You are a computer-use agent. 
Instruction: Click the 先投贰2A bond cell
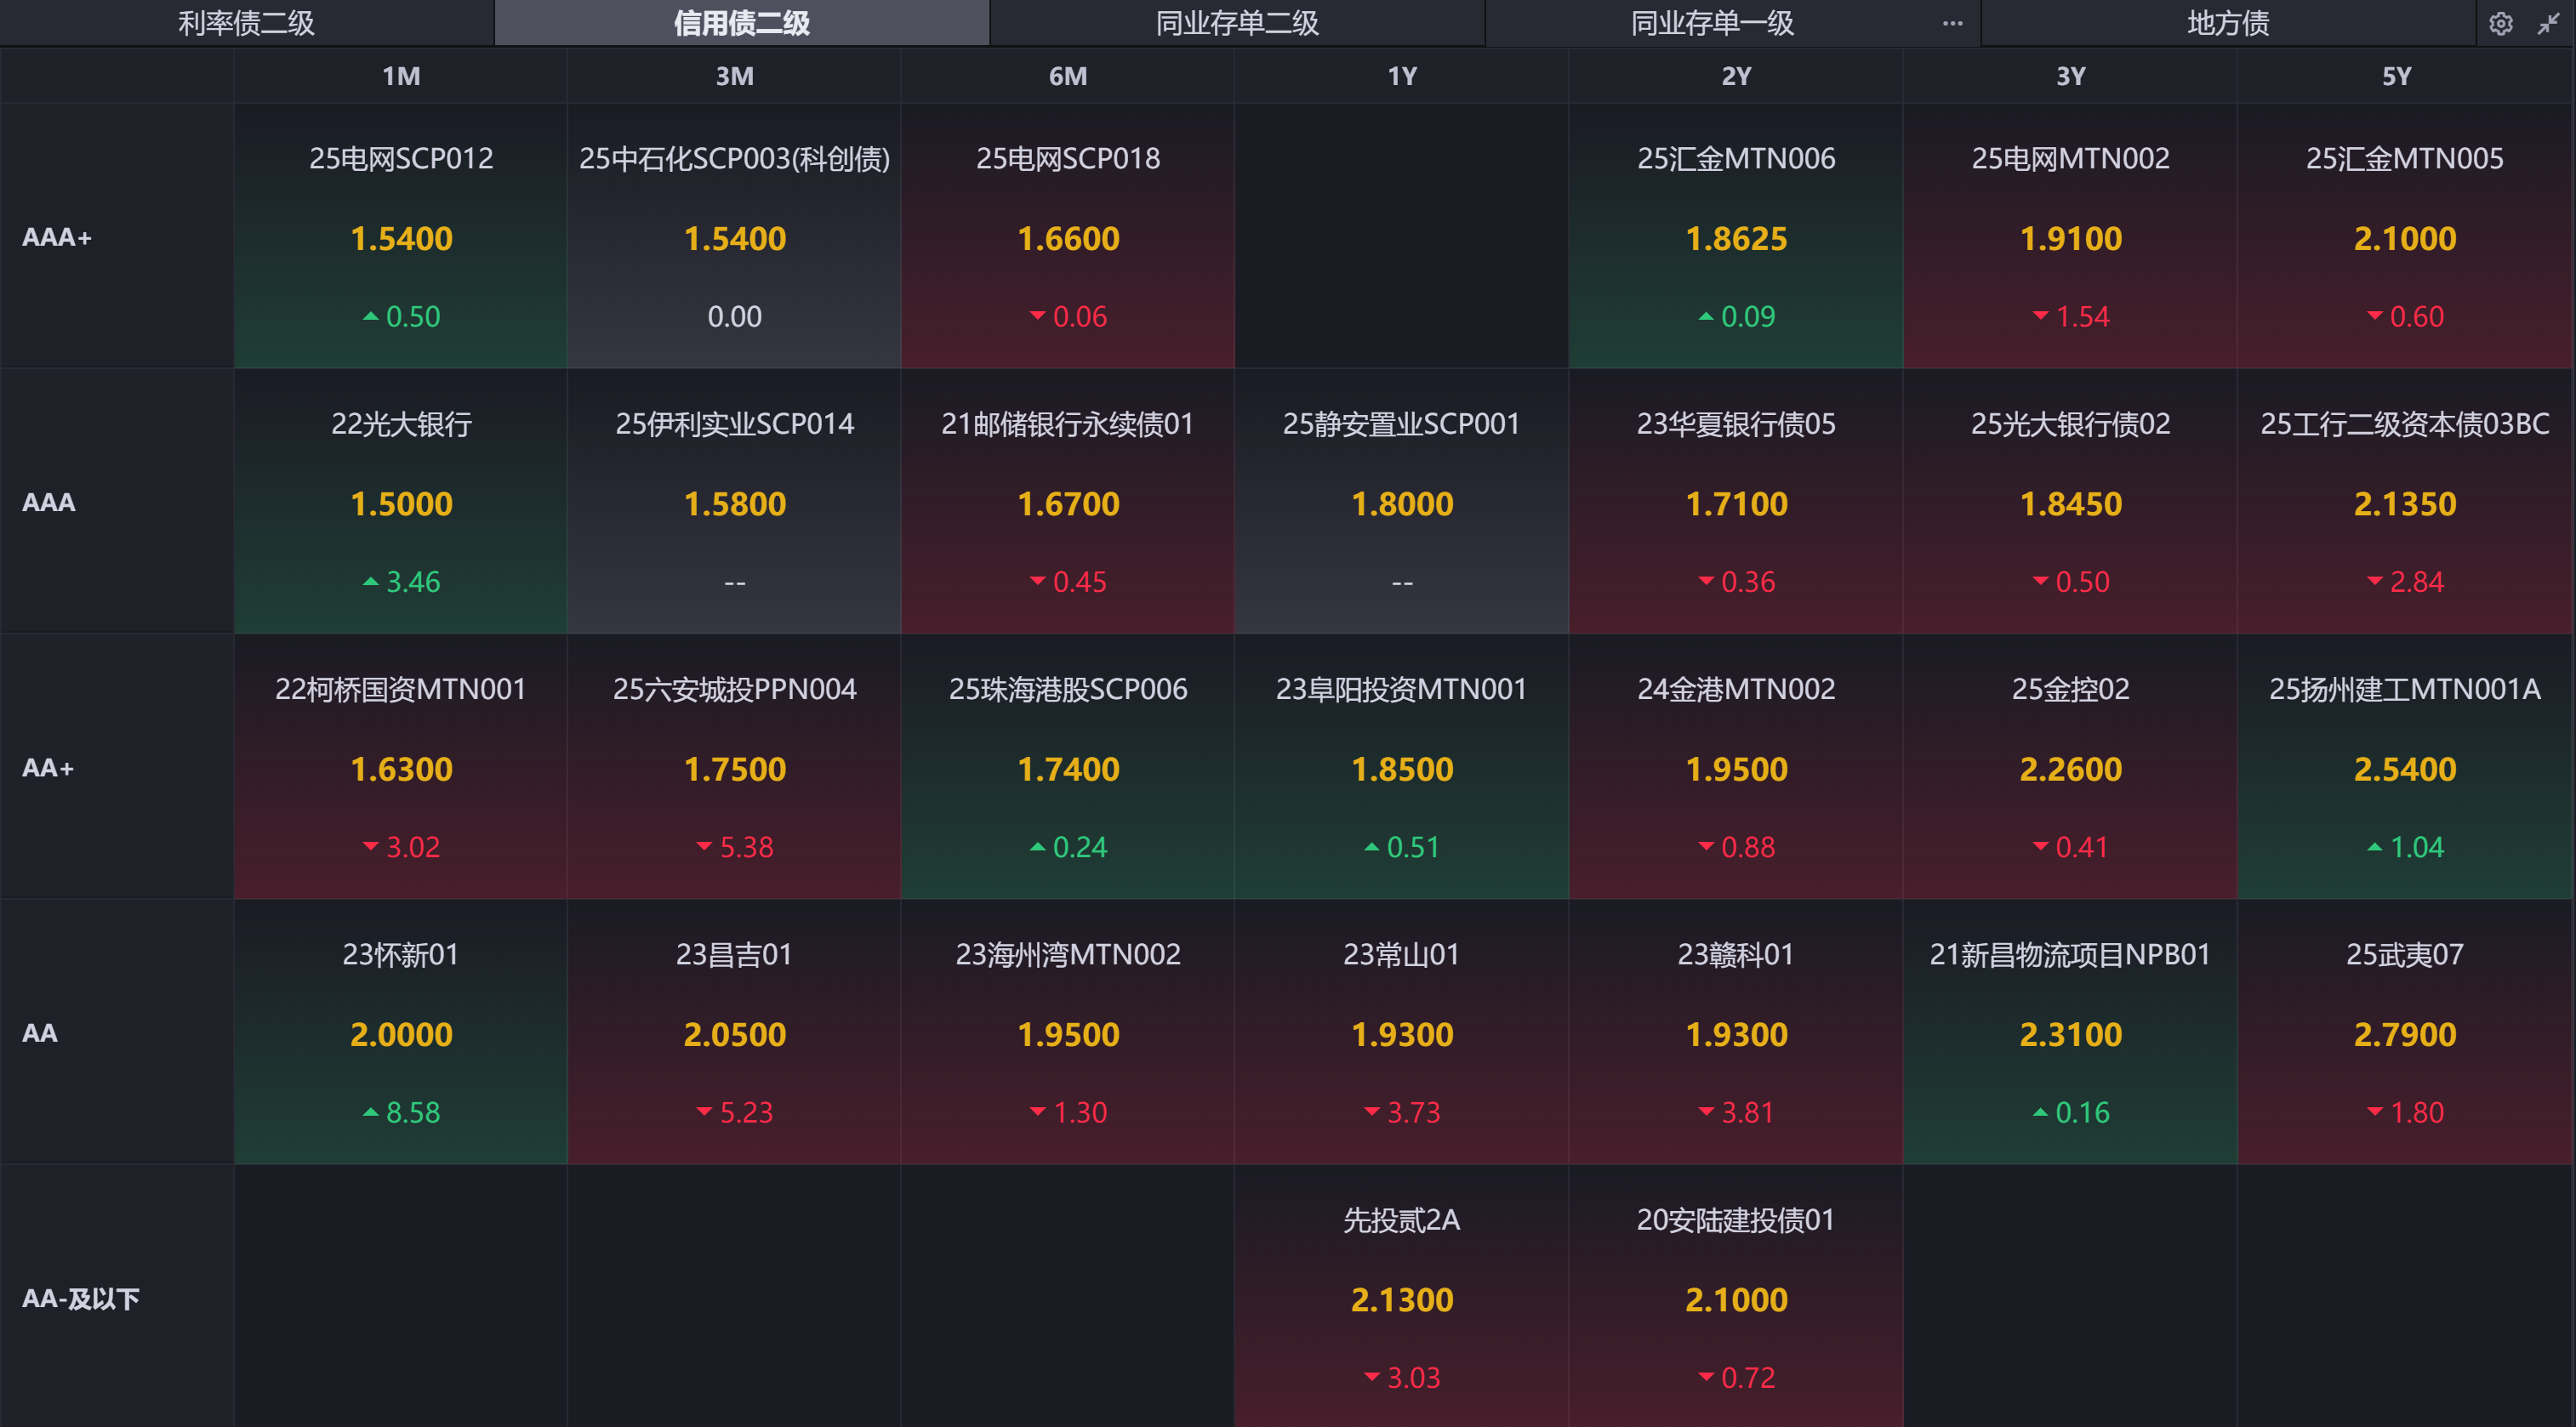(1401, 1297)
